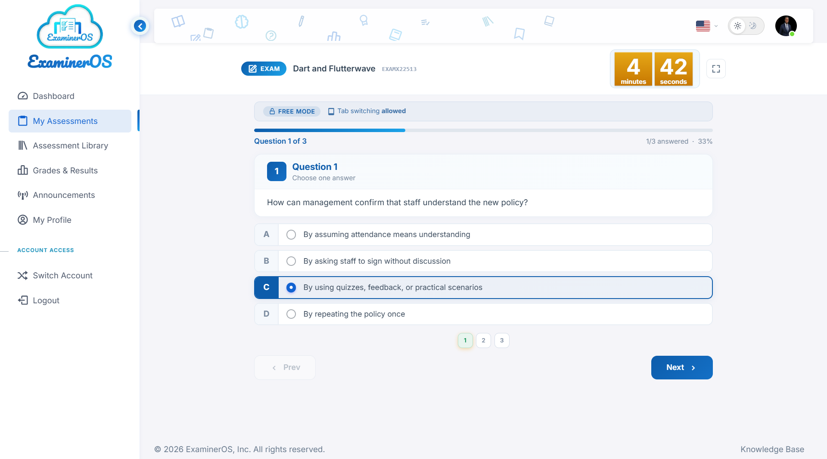This screenshot has width=827, height=459.
Task: Click the seconds countdown tile
Action: 673,69
